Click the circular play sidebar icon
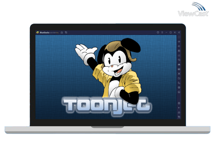 [x=179, y=60]
